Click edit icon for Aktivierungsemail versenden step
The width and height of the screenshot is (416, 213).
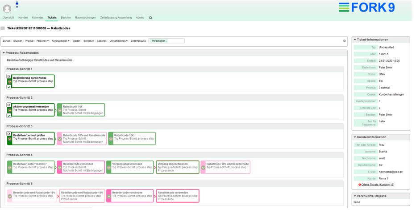click(x=9, y=105)
